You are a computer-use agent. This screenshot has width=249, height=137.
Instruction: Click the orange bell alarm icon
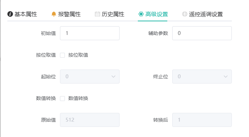(x=54, y=14)
